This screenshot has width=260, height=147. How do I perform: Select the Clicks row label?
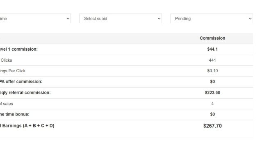click(6, 60)
